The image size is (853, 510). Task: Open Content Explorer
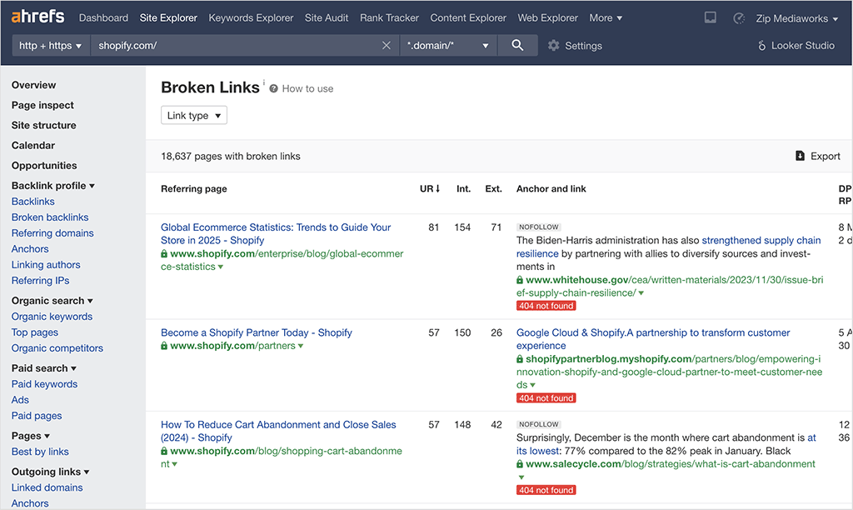468,18
